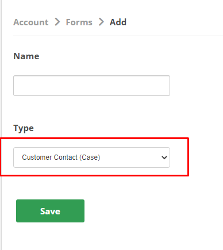
Task: Open the Type dropdown menu
Action: (x=91, y=157)
